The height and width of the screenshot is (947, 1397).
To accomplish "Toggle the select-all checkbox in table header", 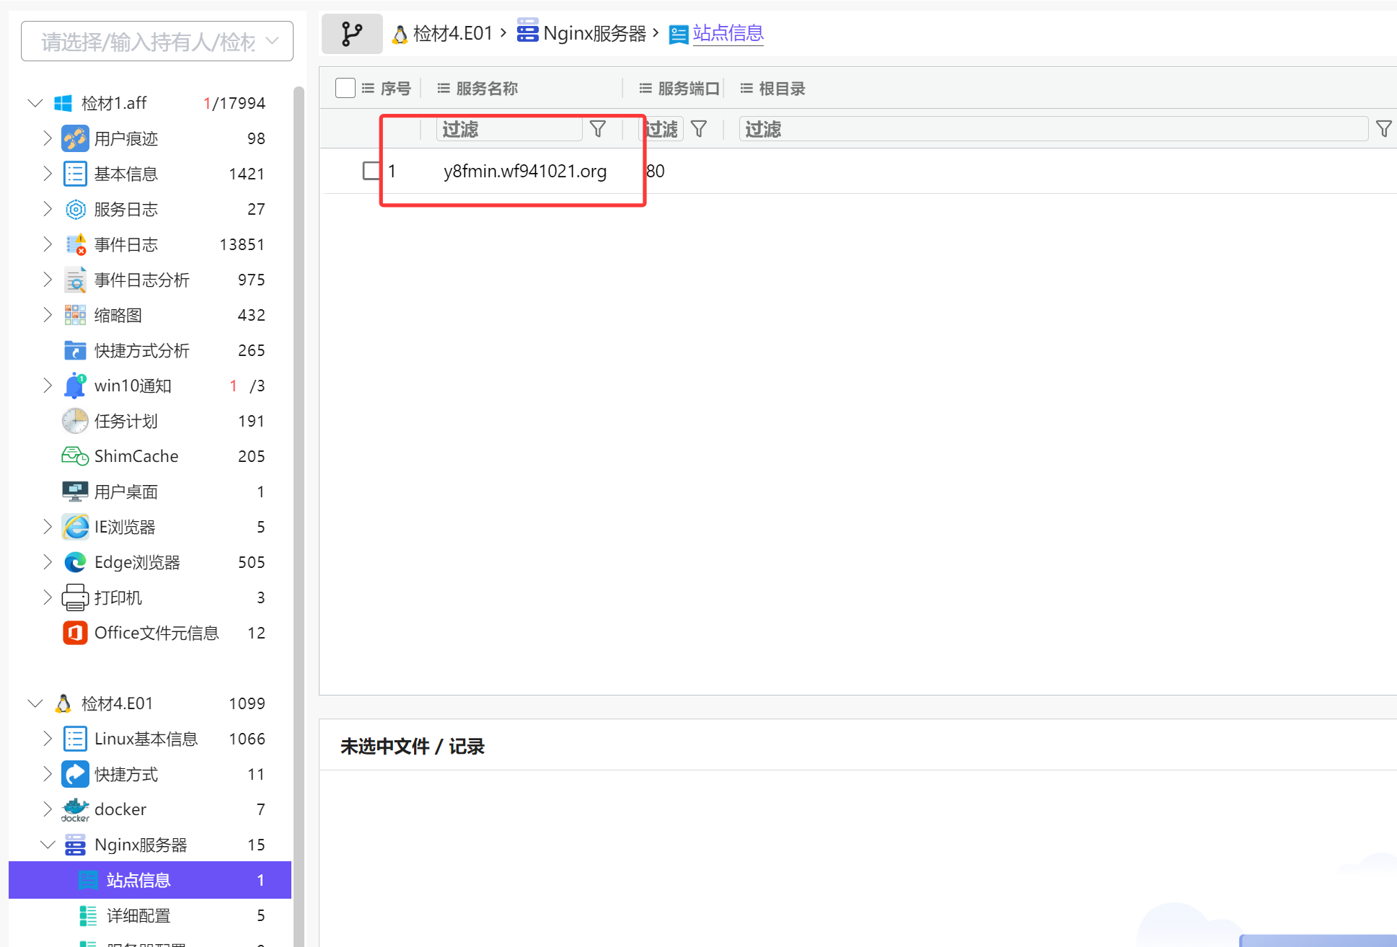I will 345,88.
